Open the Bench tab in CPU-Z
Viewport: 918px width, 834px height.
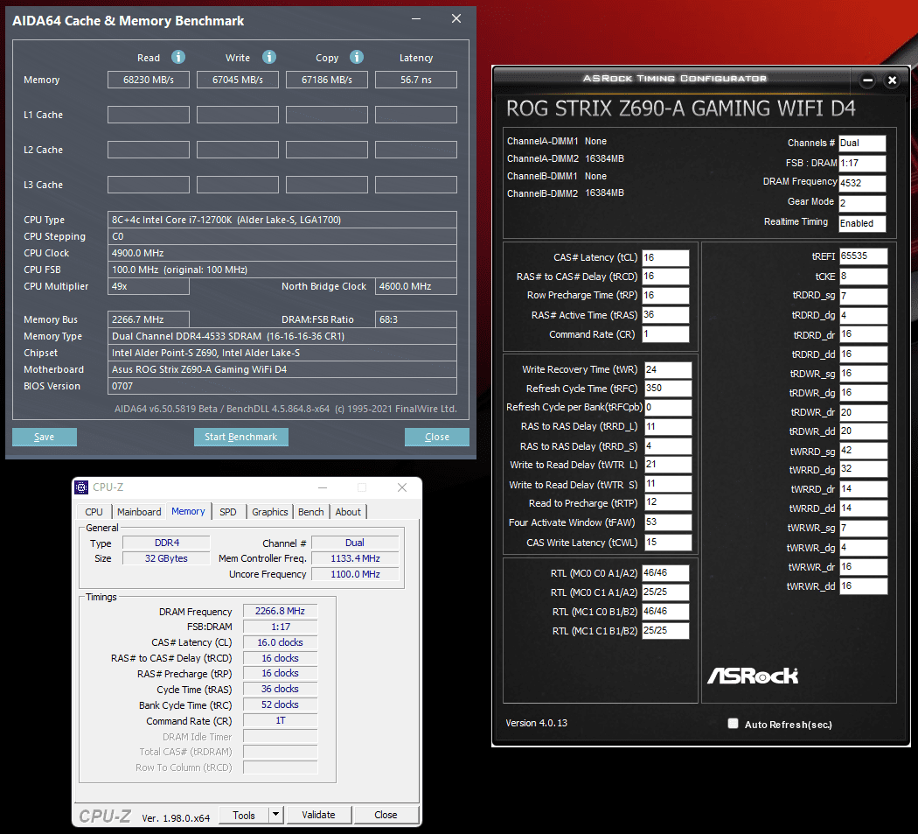pyautogui.click(x=311, y=512)
